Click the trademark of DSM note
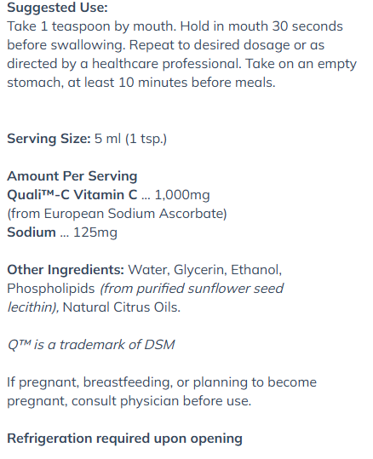The image size is (373, 459). (91, 345)
